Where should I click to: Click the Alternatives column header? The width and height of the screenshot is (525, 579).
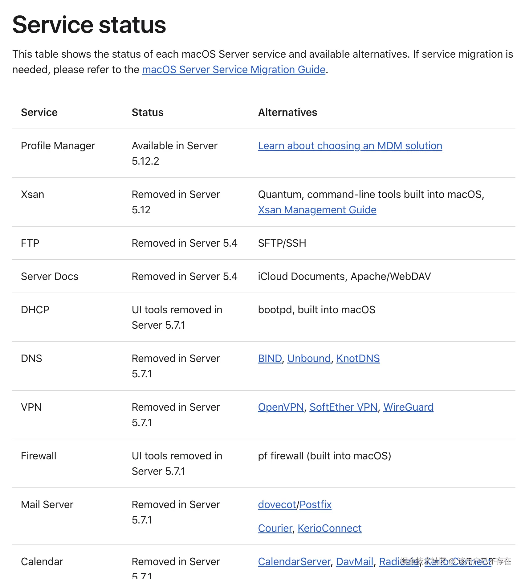click(287, 113)
